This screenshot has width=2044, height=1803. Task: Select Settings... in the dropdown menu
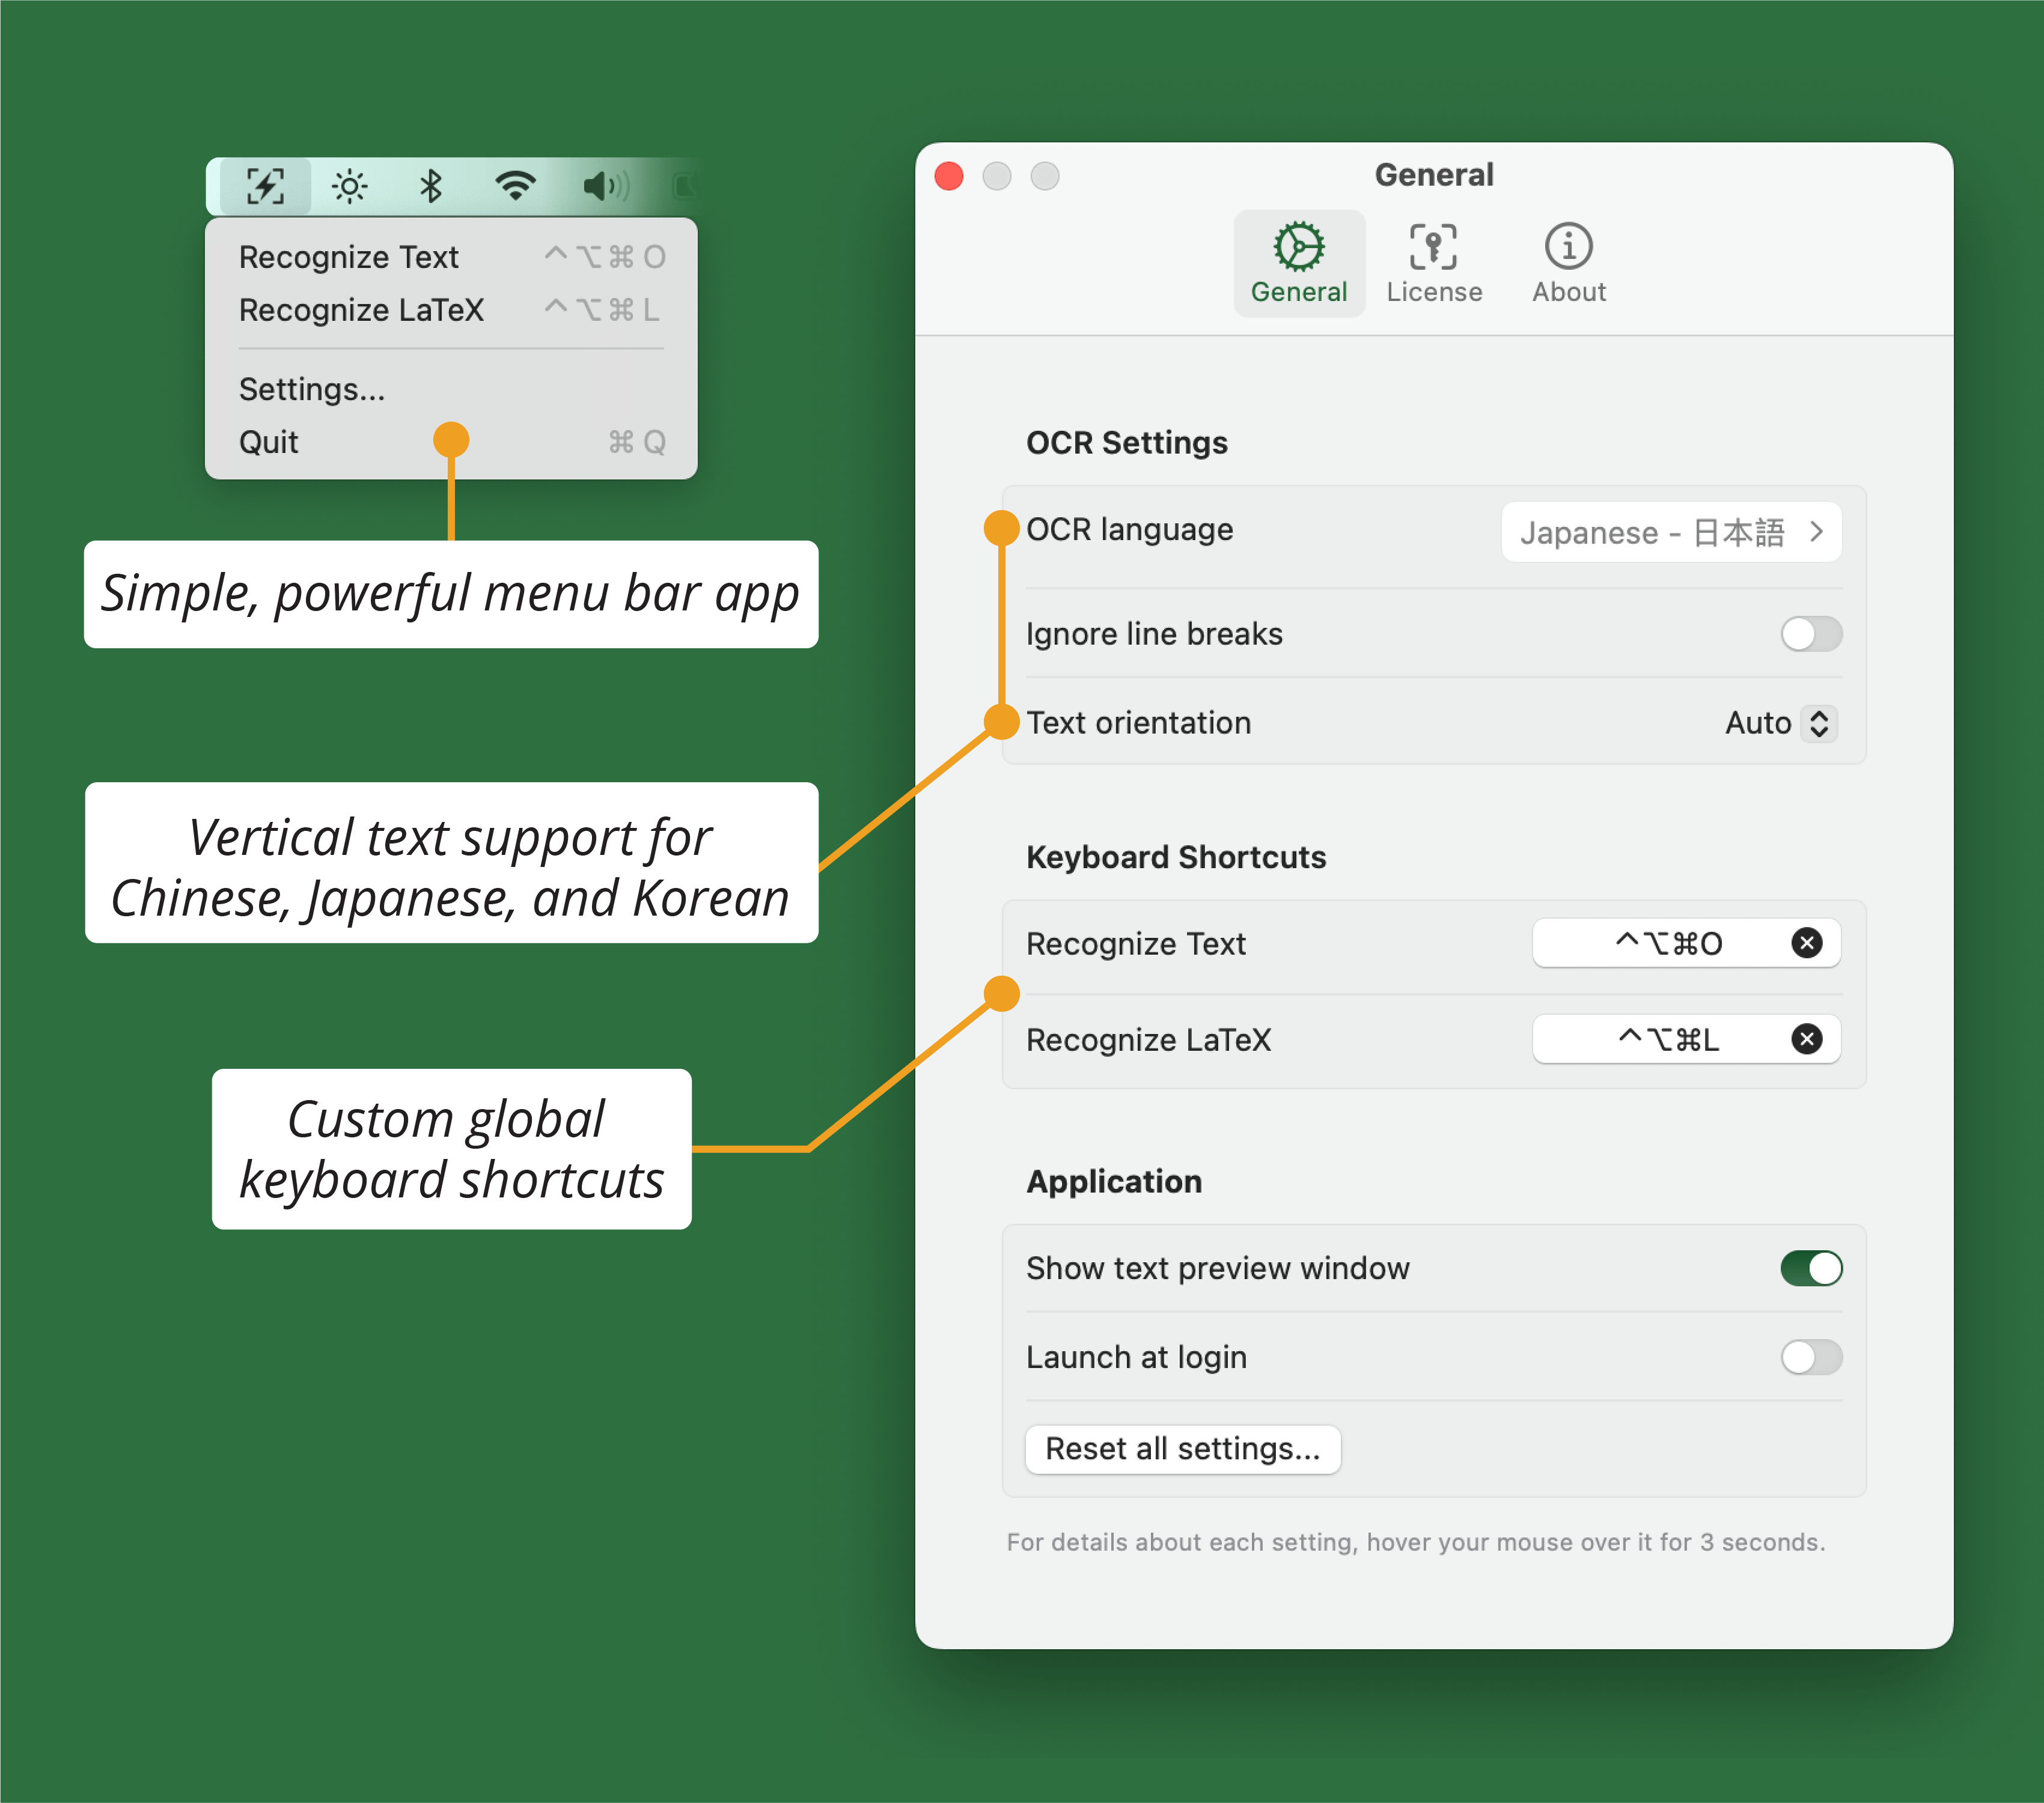pos(311,389)
